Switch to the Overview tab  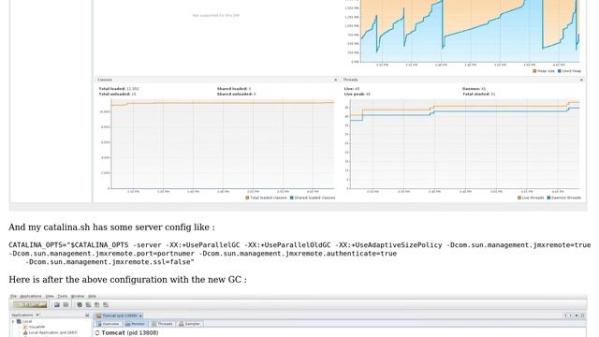[x=108, y=324]
